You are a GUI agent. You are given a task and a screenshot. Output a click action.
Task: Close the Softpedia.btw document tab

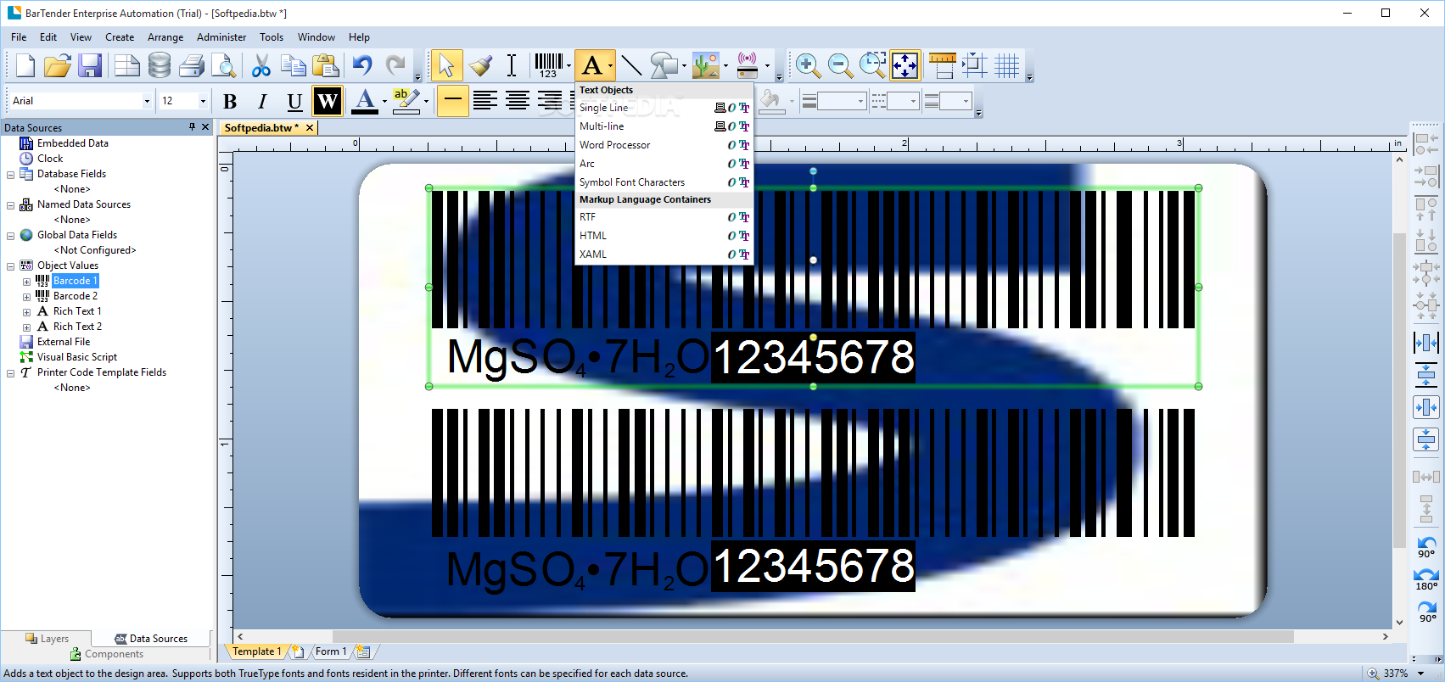tap(310, 128)
